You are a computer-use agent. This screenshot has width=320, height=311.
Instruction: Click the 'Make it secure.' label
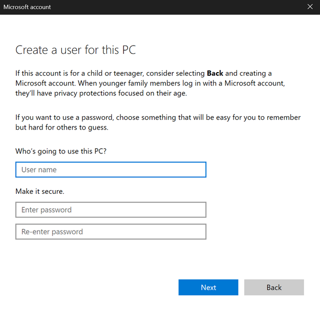pyautogui.click(x=40, y=191)
